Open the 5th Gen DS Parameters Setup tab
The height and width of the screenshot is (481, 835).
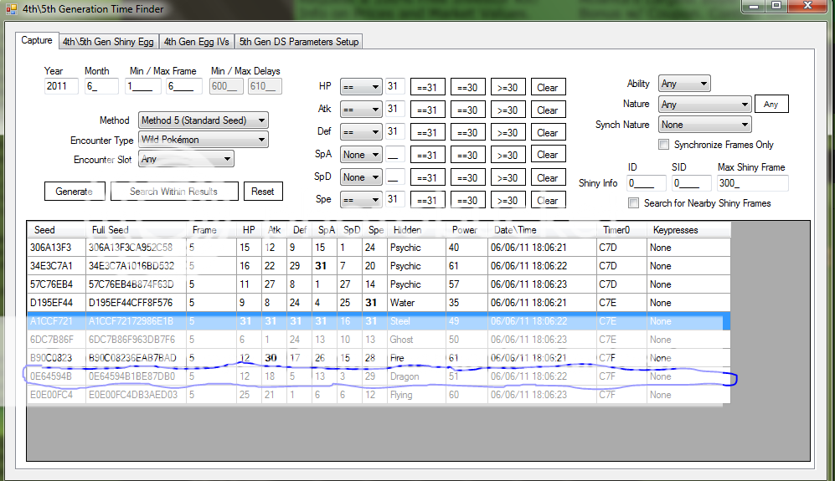(299, 41)
